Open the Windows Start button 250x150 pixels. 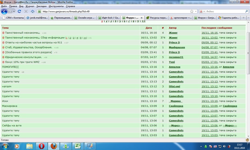(x=5, y=146)
